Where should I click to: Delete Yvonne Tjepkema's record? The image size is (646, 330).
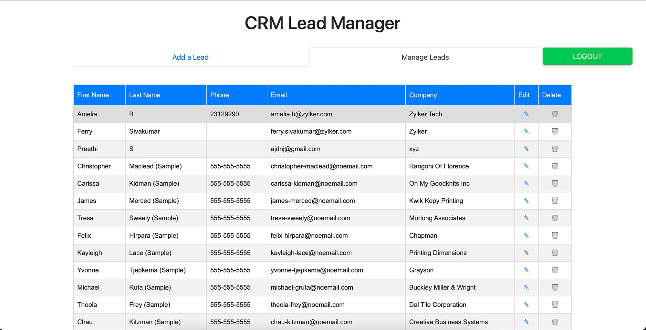pyautogui.click(x=555, y=270)
